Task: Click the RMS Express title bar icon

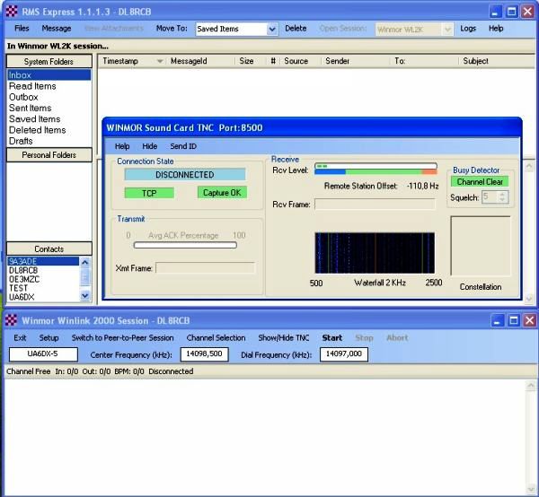Action: [12, 12]
